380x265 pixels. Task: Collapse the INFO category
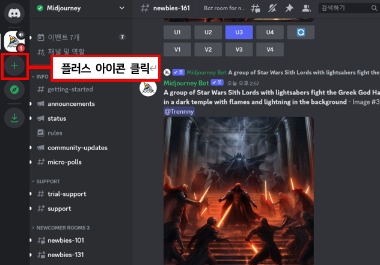pyautogui.click(x=40, y=77)
